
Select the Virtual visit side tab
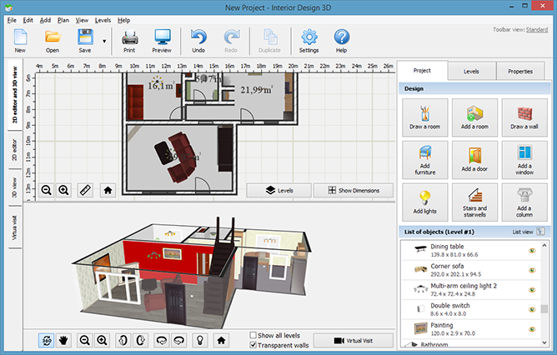[15, 227]
